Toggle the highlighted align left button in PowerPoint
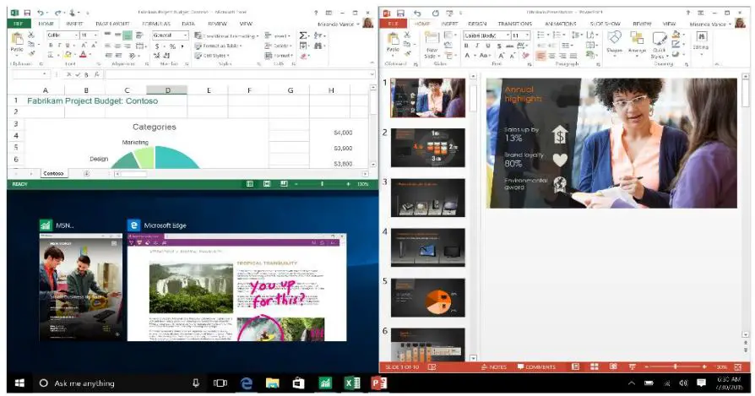 click(x=540, y=56)
